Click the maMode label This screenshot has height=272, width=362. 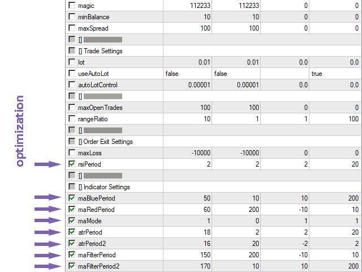[90, 221]
